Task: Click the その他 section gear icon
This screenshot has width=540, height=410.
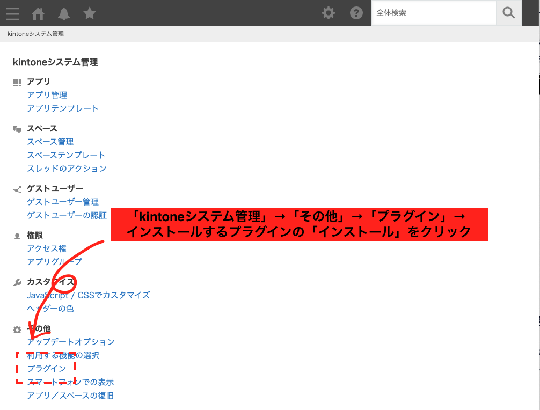Action: 17,330
